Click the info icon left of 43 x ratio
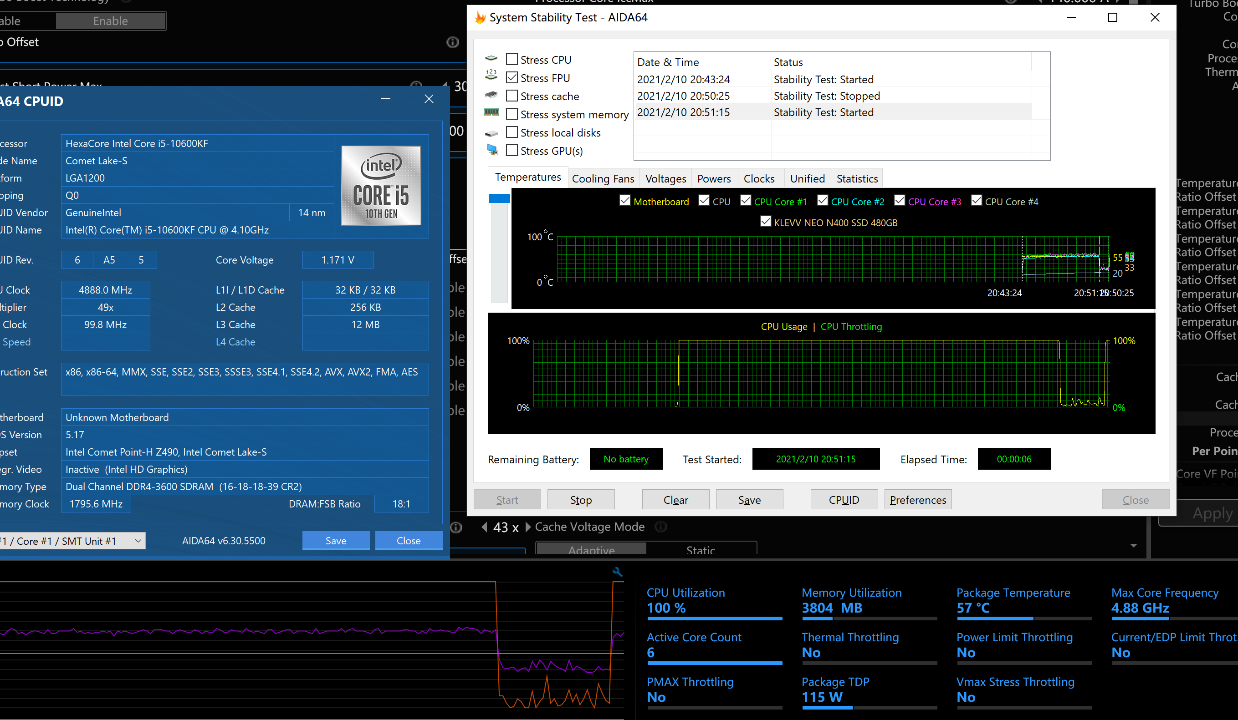 click(x=456, y=527)
